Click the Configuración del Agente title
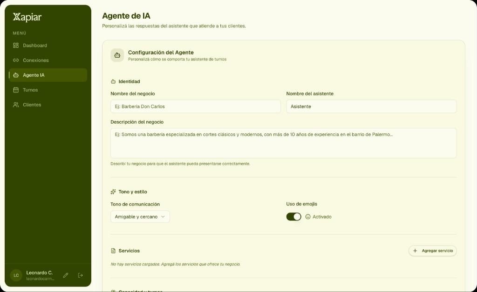 point(161,53)
